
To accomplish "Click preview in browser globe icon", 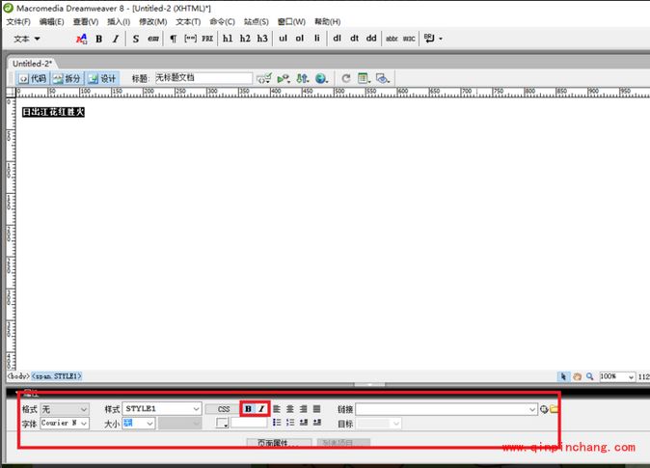I will point(321,78).
